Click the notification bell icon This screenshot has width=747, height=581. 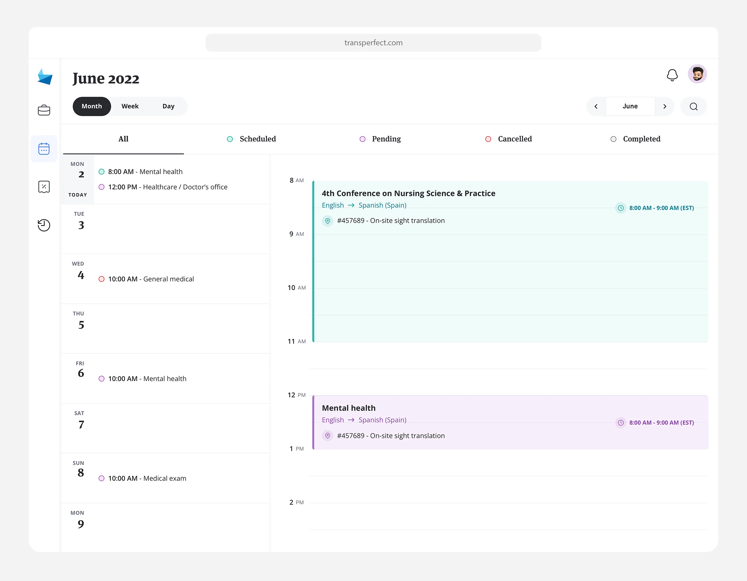coord(672,75)
